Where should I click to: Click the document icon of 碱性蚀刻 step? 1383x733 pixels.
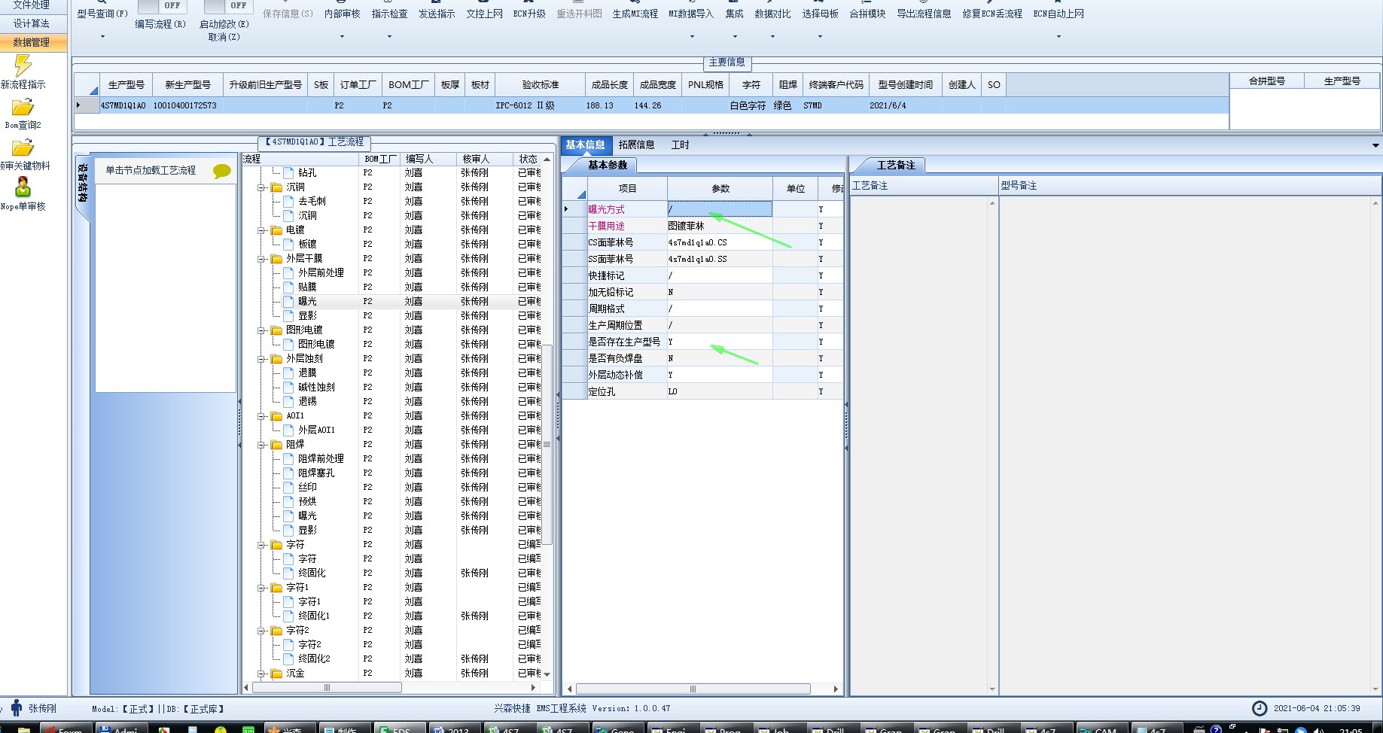pos(288,388)
